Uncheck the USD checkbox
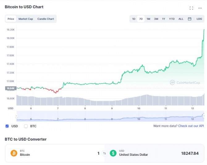Viewport: 207px width, 165px height. coord(7,126)
